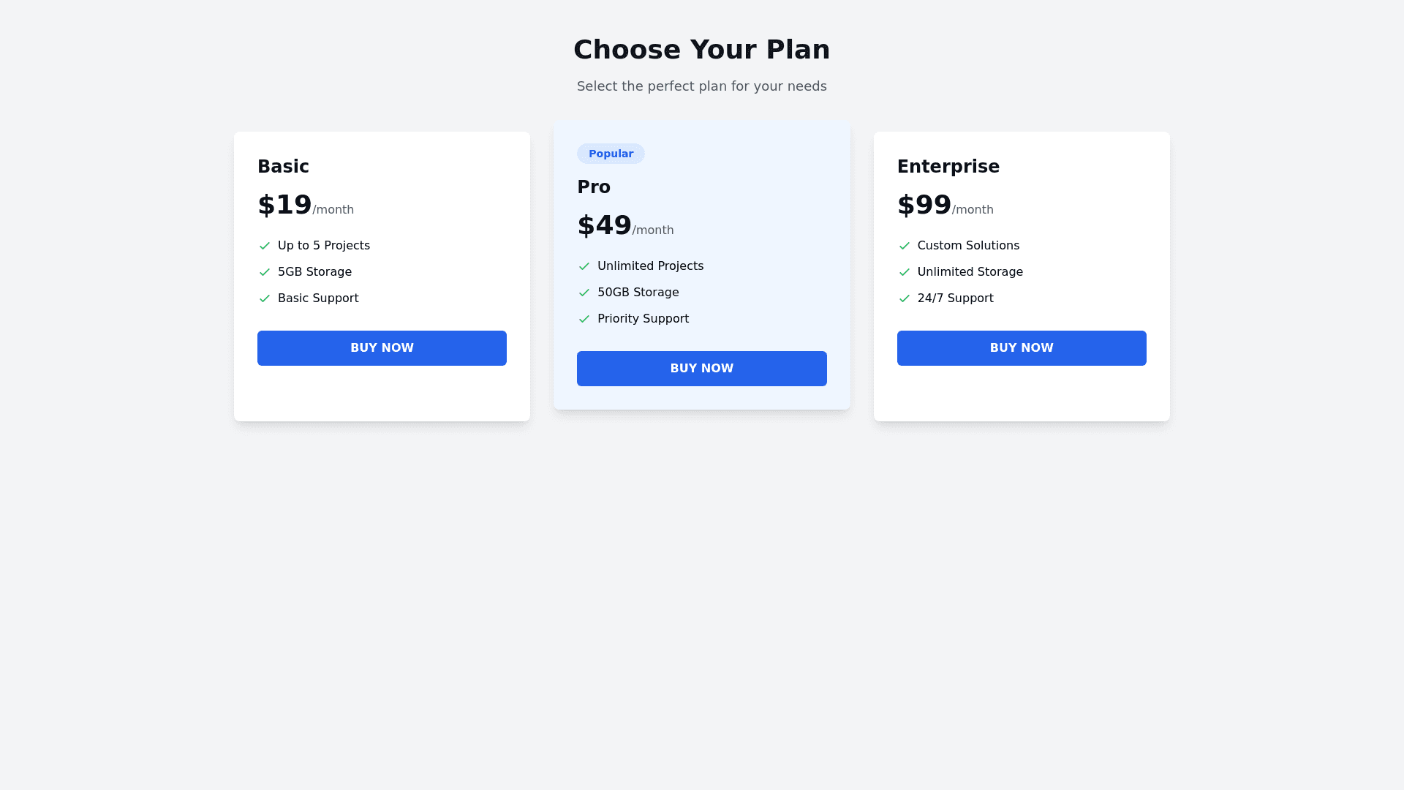Screen dimensions: 1404x790
Task: Click checkmark next to Unlimited Storage
Action: point(905,272)
